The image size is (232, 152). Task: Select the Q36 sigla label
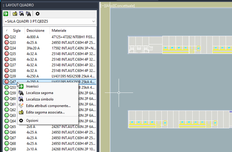[x=13, y=59]
